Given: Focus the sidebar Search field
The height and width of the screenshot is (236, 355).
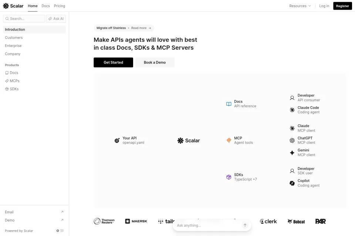Looking at the screenshot, I should 24,19.
